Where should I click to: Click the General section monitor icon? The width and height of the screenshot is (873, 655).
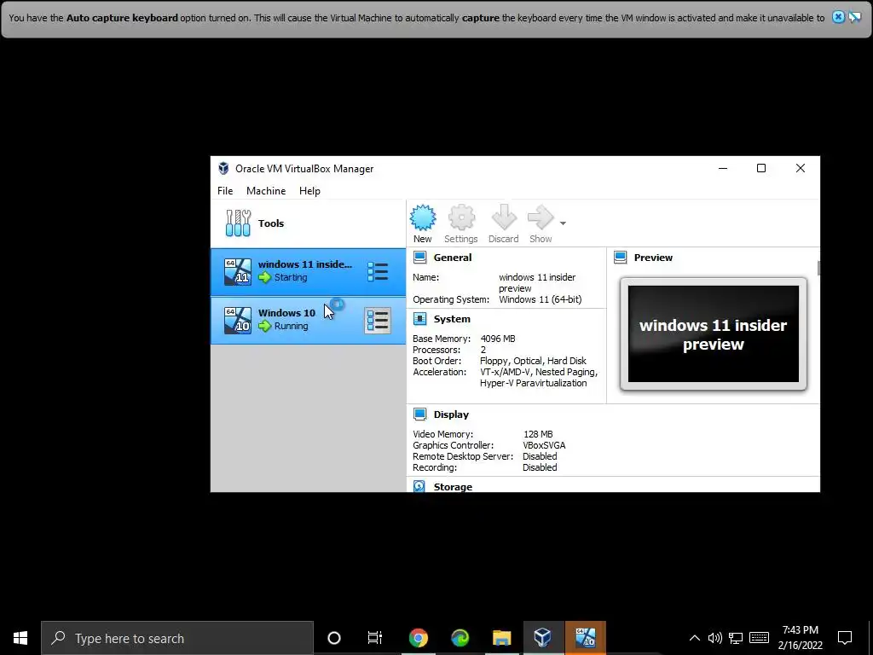[420, 258]
